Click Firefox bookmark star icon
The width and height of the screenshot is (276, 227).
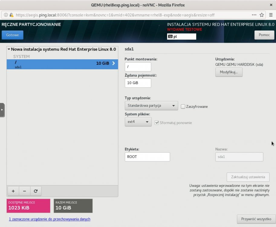coord(262,15)
